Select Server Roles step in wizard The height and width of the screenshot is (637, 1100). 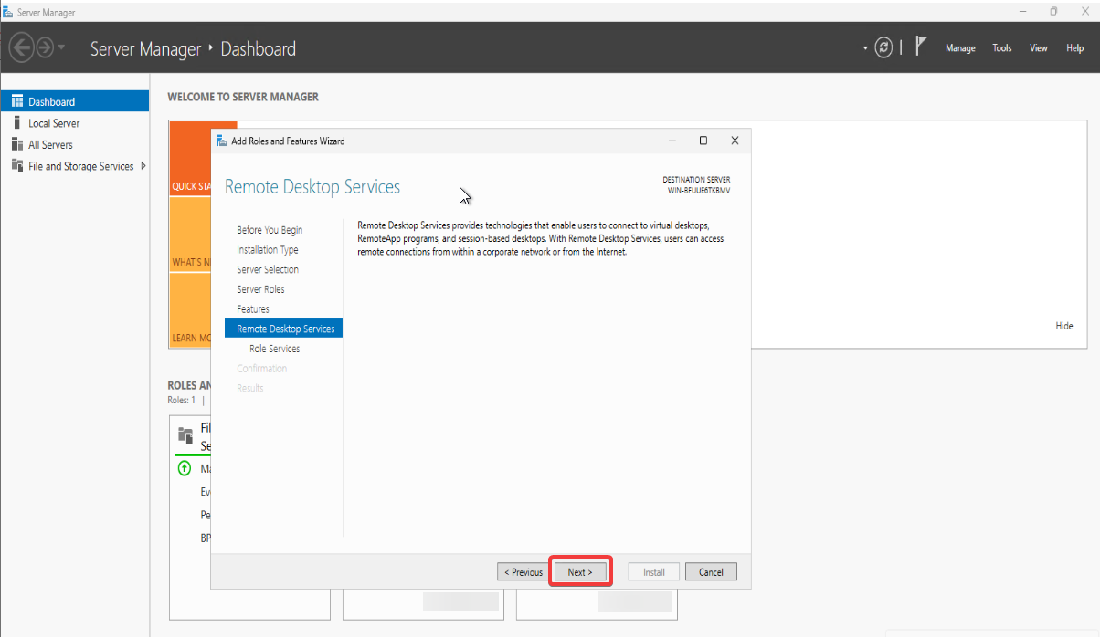pyautogui.click(x=260, y=289)
